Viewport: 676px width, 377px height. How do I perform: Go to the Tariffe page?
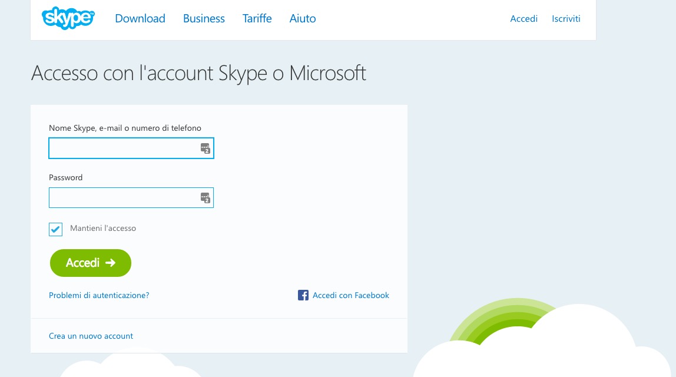pos(257,19)
